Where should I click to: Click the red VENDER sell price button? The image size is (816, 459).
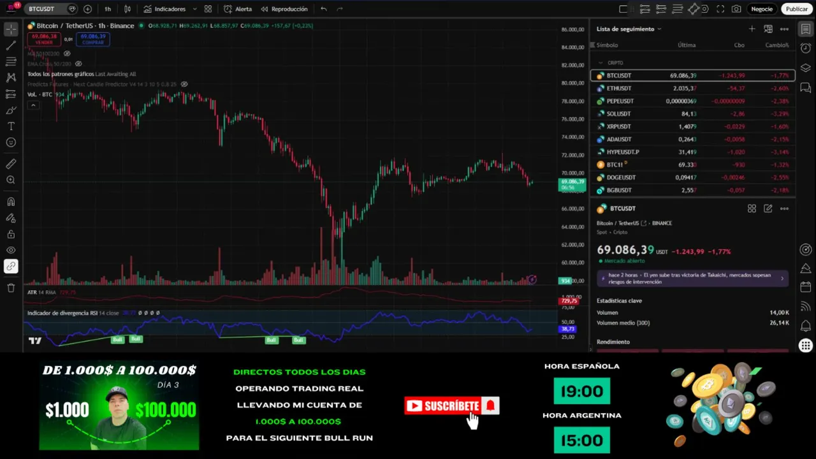44,39
